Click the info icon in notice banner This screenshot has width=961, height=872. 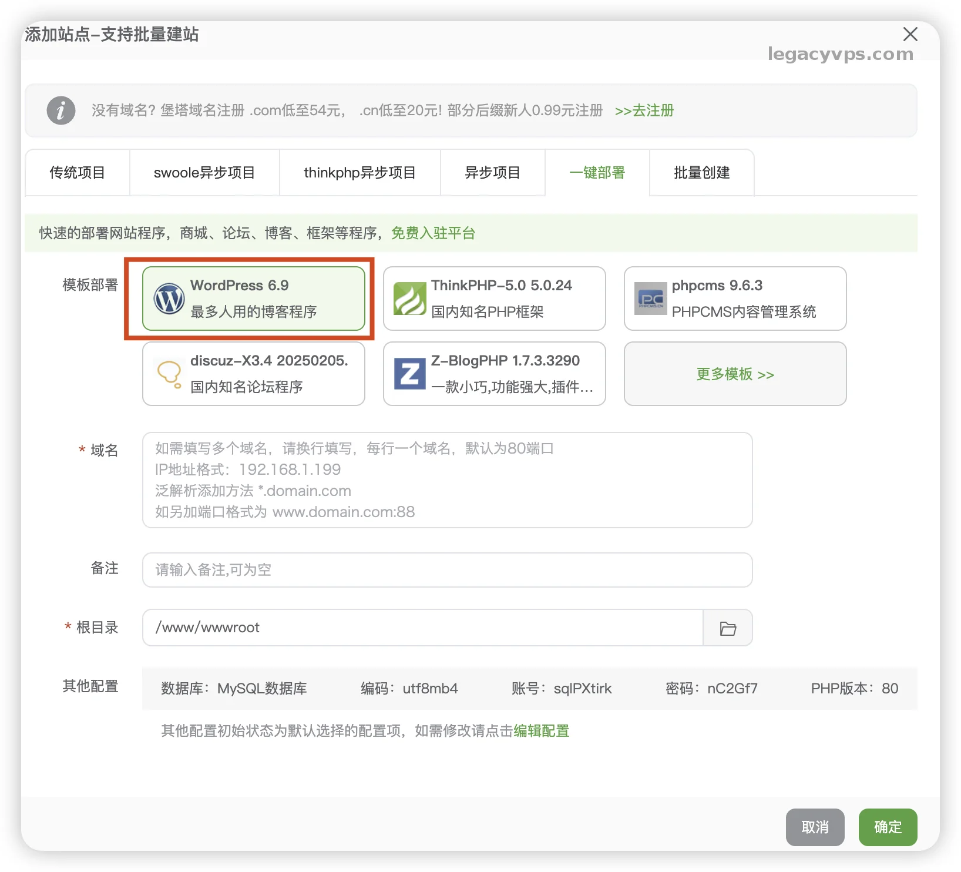(61, 110)
